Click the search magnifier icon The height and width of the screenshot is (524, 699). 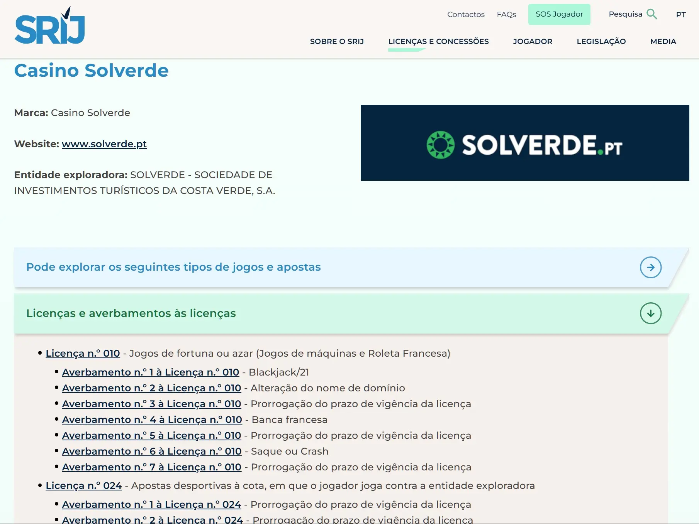click(x=652, y=14)
